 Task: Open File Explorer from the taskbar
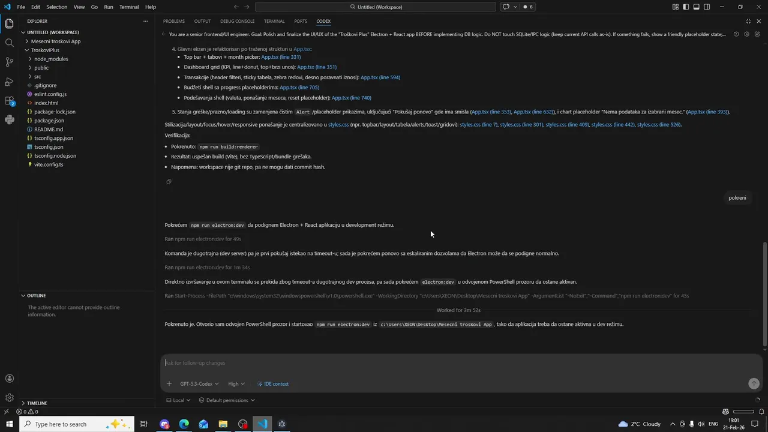[223, 424]
